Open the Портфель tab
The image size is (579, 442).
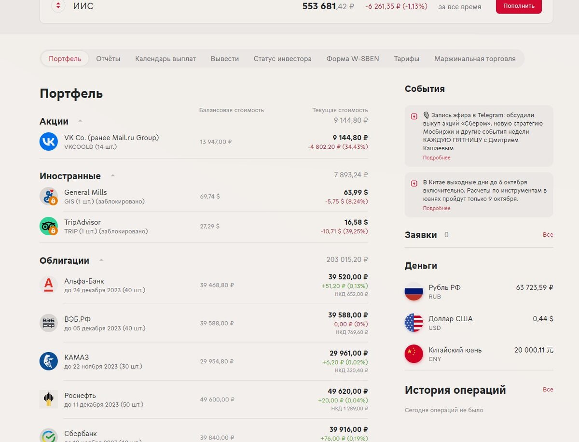[65, 58]
